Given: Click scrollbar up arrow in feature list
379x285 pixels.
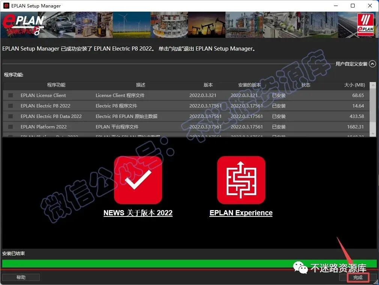Looking at the screenshot, I should 373,85.
